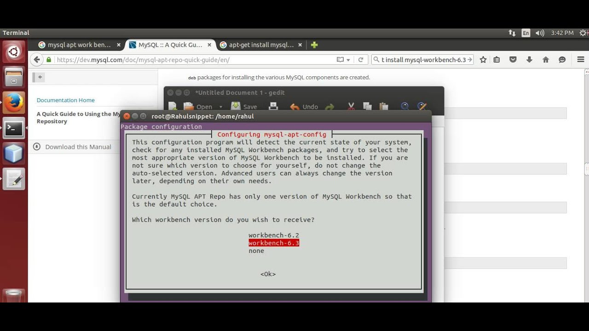This screenshot has width=589, height=331.
Task: Open Terminal icon in launcher
Action: pos(14,128)
